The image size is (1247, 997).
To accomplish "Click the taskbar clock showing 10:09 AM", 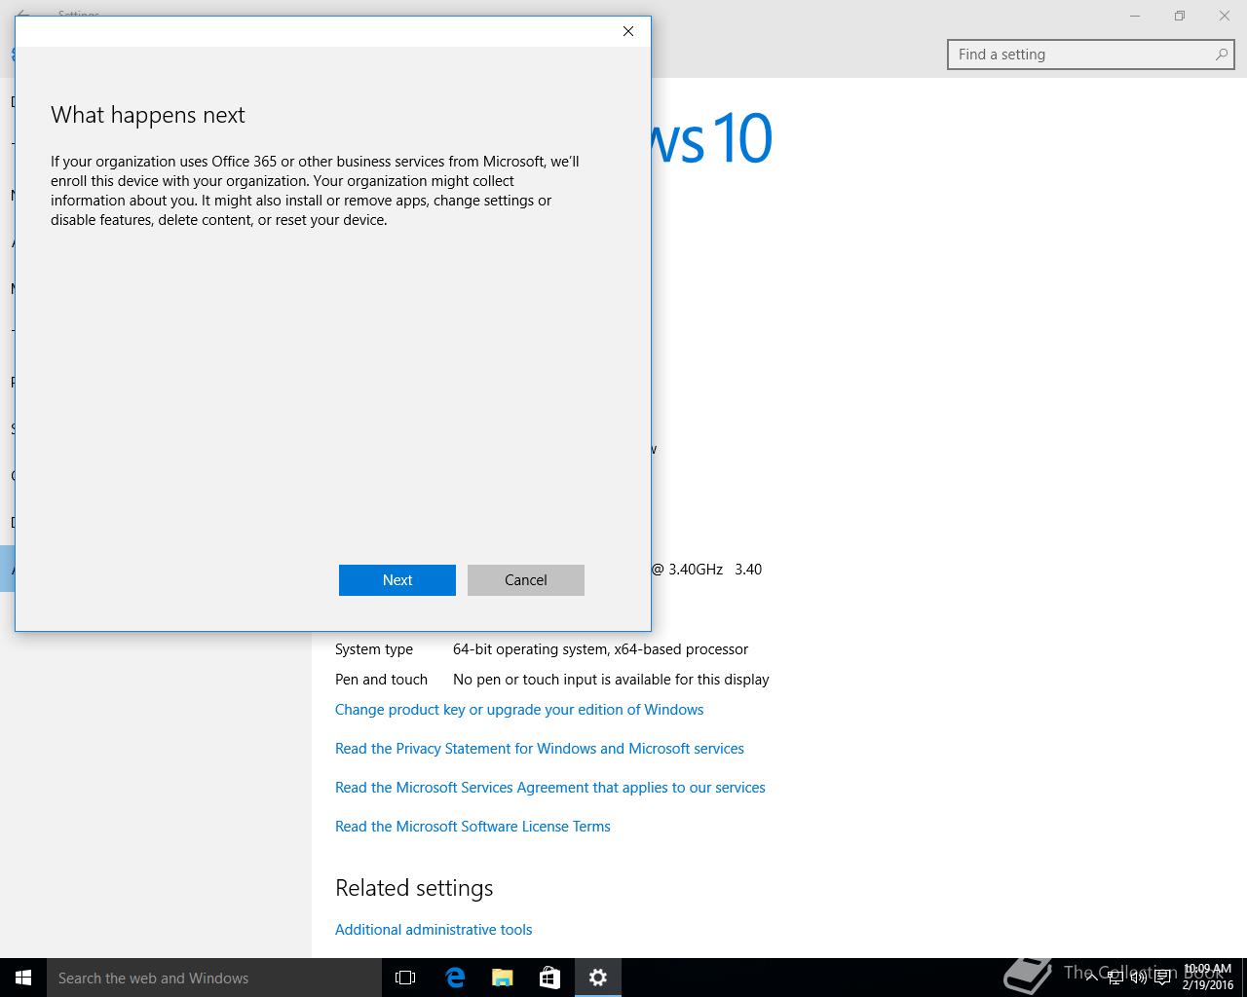I will pos(1207,978).
